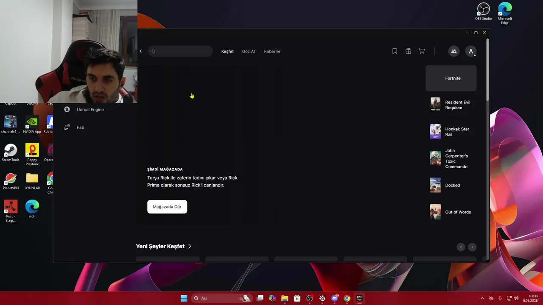Open Discord from the taskbar
This screenshot has height=305, width=543.
(x=335, y=298)
